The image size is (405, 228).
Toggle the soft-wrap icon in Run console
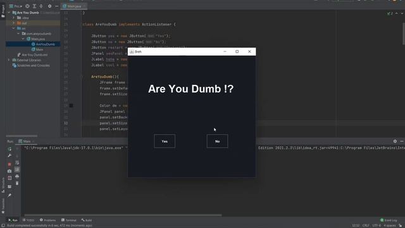(x=17, y=163)
